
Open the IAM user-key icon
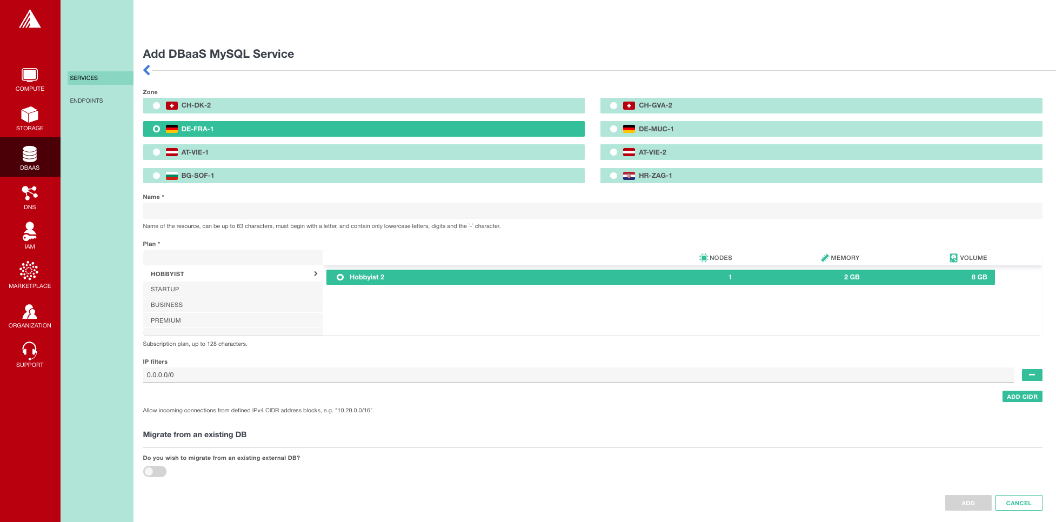click(x=30, y=232)
